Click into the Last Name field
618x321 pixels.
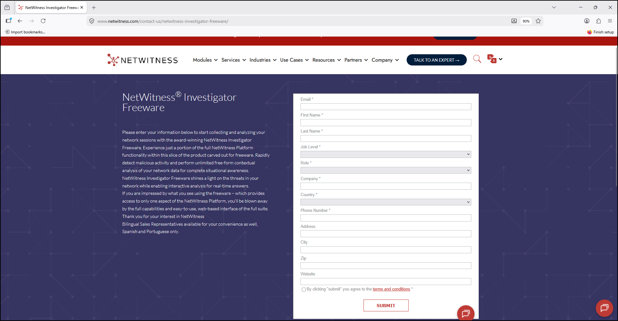[386, 138]
